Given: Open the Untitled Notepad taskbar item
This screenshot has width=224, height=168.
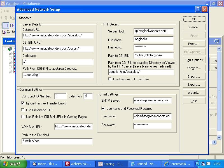Looking at the screenshot, I should coord(143,164).
